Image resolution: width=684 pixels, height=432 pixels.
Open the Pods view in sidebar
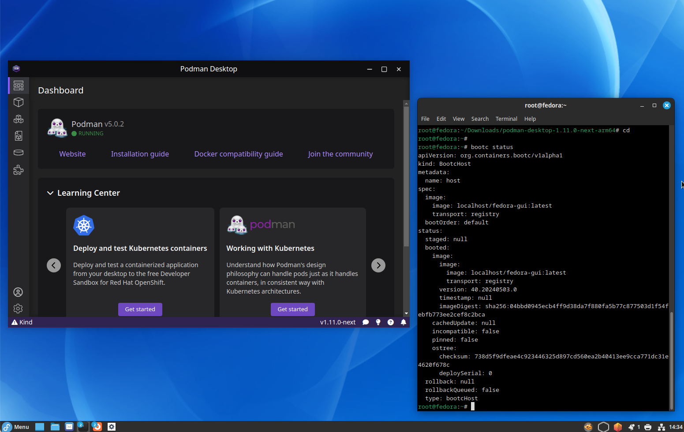(19, 119)
